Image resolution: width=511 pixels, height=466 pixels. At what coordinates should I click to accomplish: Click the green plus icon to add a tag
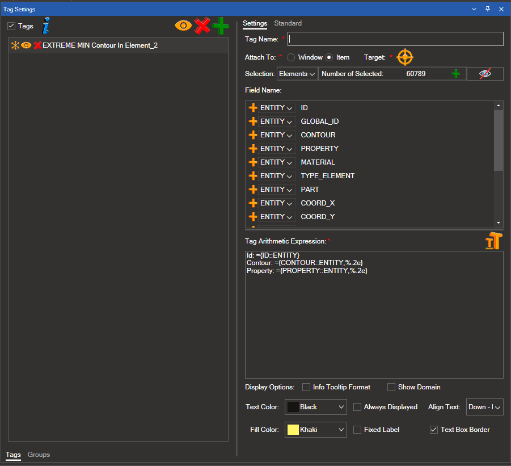coord(221,26)
